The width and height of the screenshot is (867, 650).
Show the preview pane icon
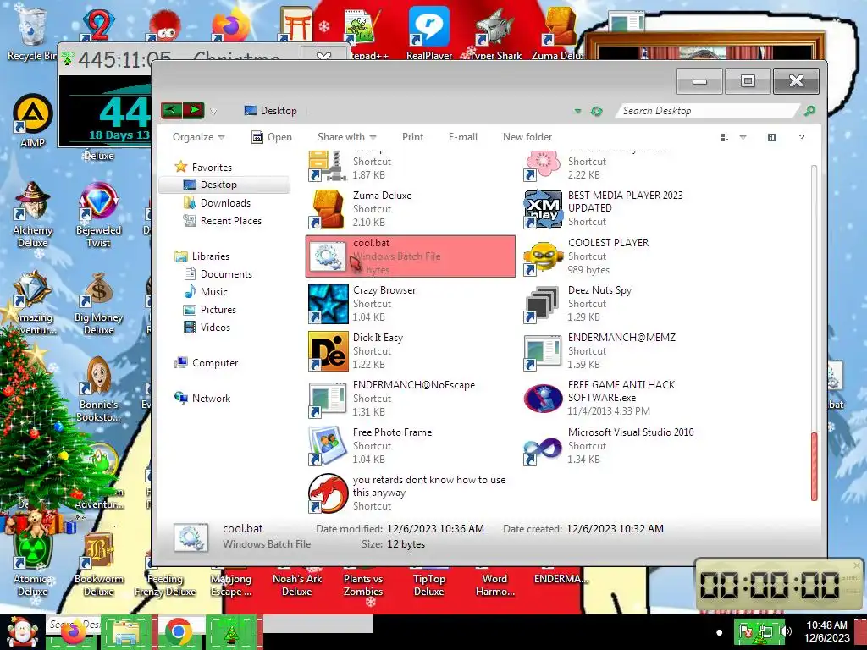[x=772, y=137]
